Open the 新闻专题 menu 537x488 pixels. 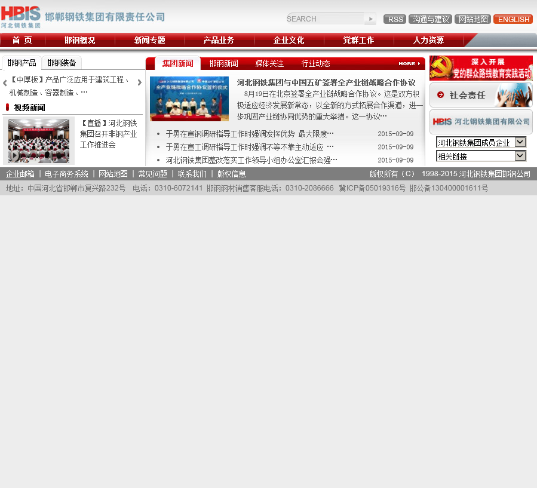tap(150, 40)
